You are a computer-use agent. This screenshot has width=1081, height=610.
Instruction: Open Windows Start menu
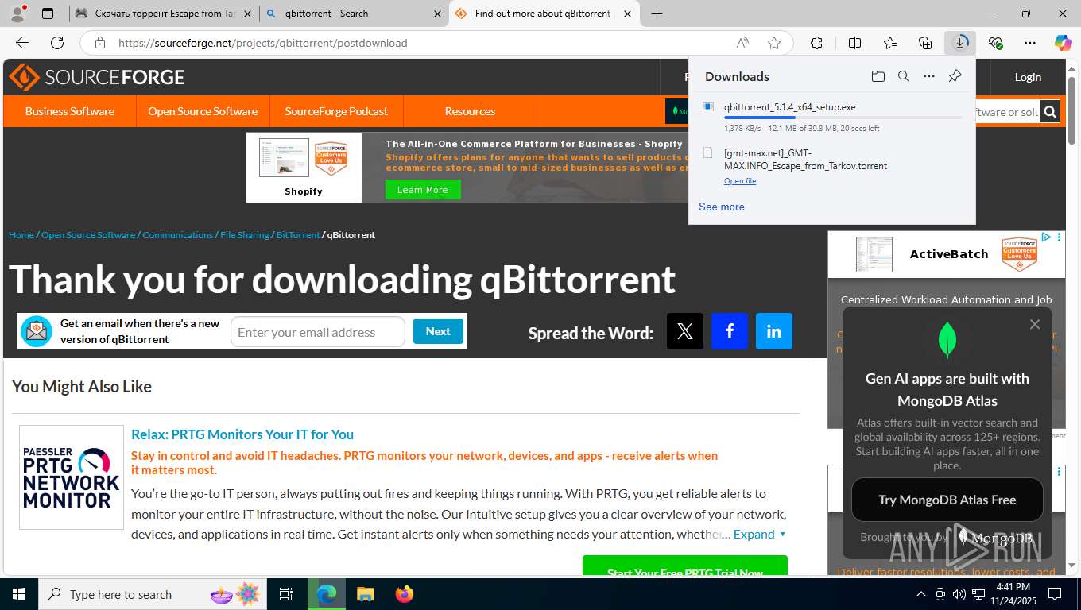pyautogui.click(x=18, y=594)
